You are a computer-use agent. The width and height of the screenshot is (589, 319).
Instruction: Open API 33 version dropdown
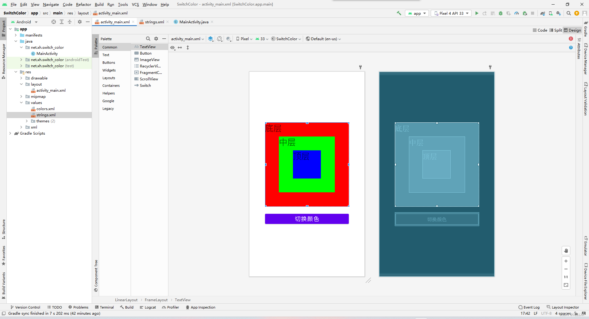click(x=262, y=39)
